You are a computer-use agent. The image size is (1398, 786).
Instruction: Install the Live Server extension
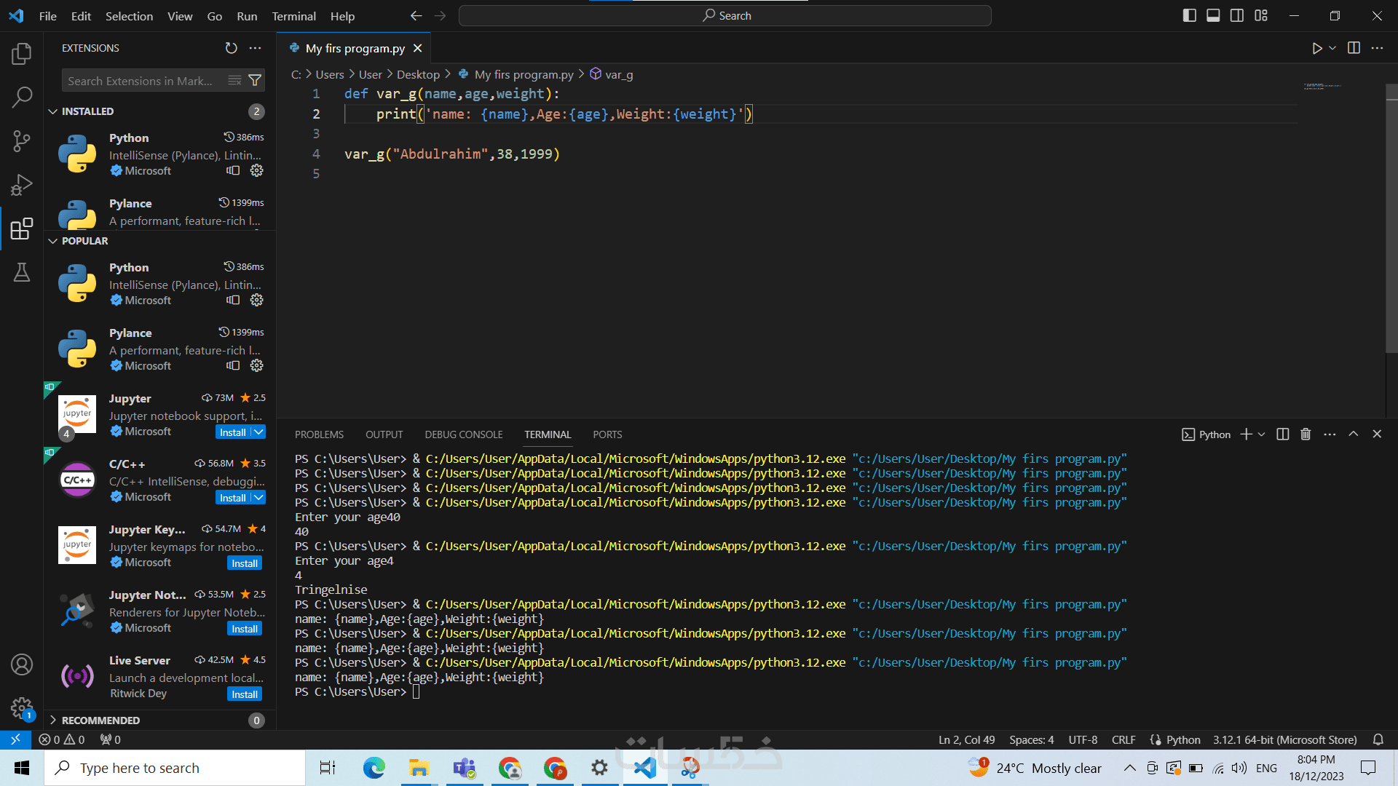pyautogui.click(x=245, y=694)
